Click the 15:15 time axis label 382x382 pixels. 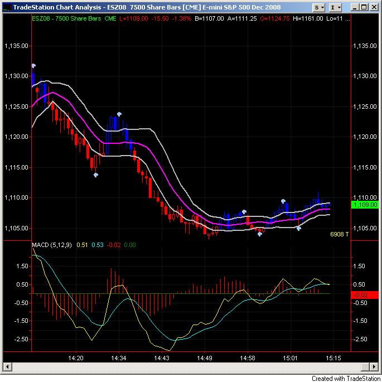coord(333,358)
